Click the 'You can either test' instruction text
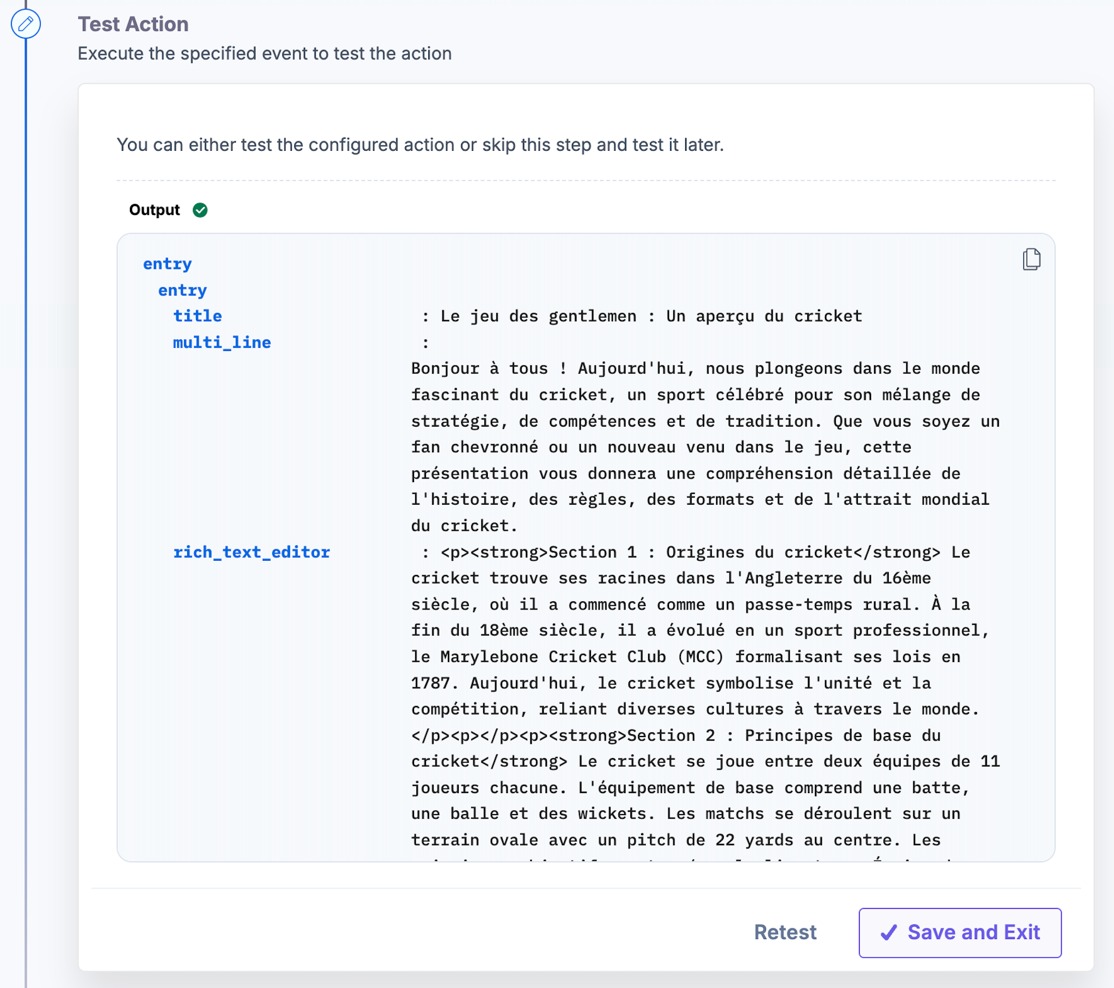 pos(420,145)
